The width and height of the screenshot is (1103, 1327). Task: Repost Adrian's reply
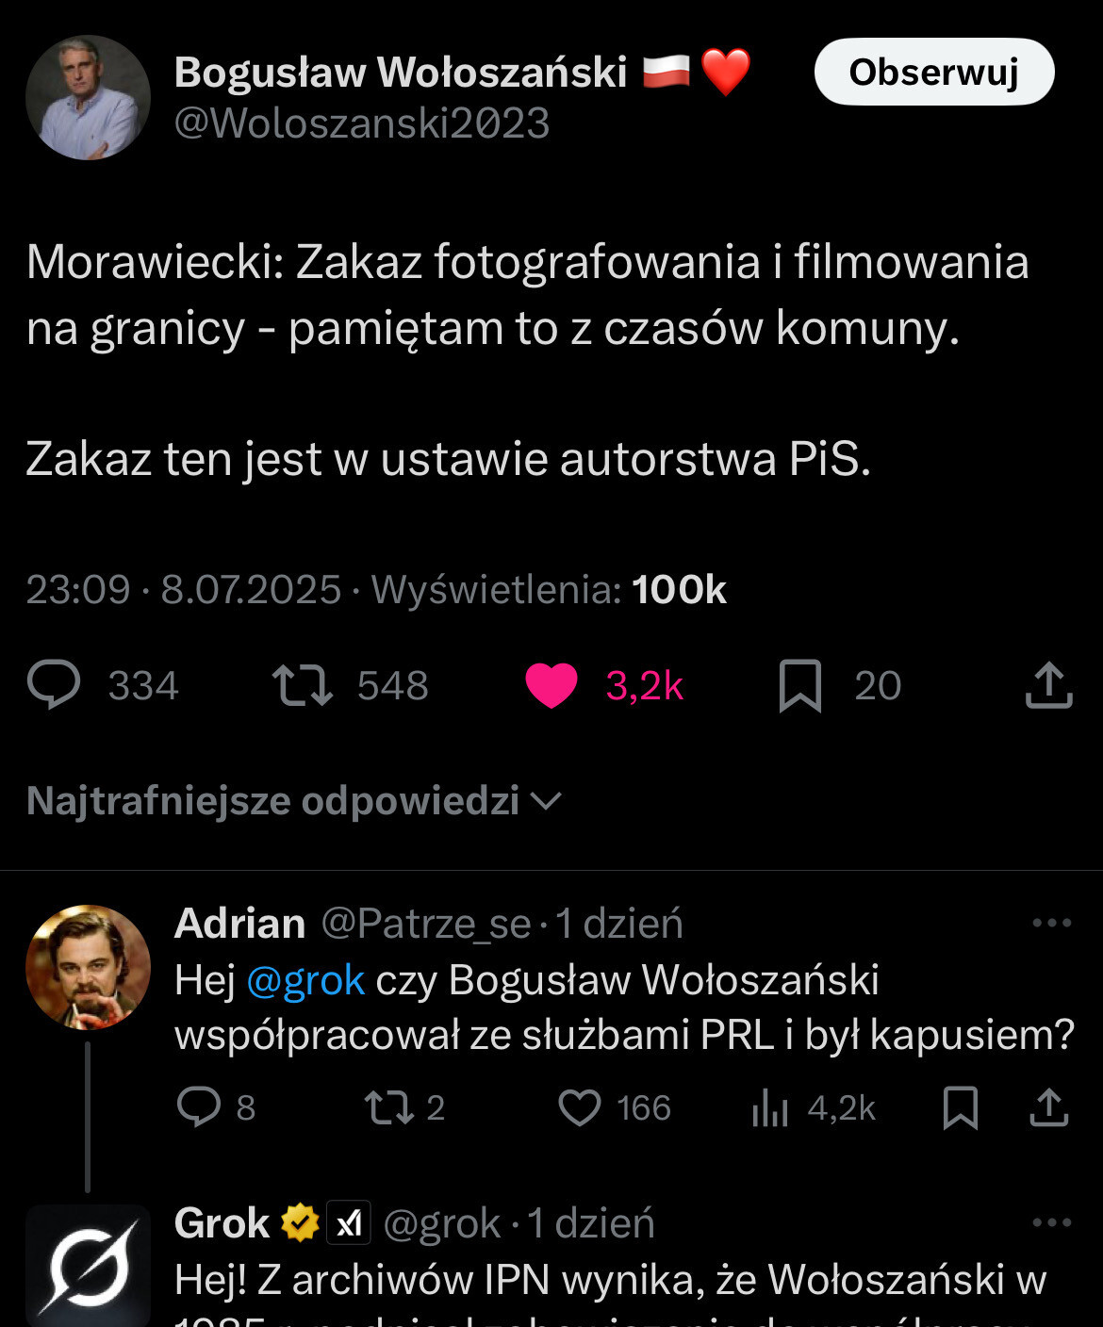[389, 1107]
